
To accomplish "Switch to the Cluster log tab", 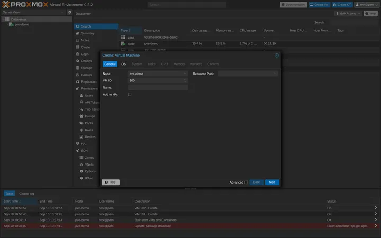I will (x=26, y=194).
